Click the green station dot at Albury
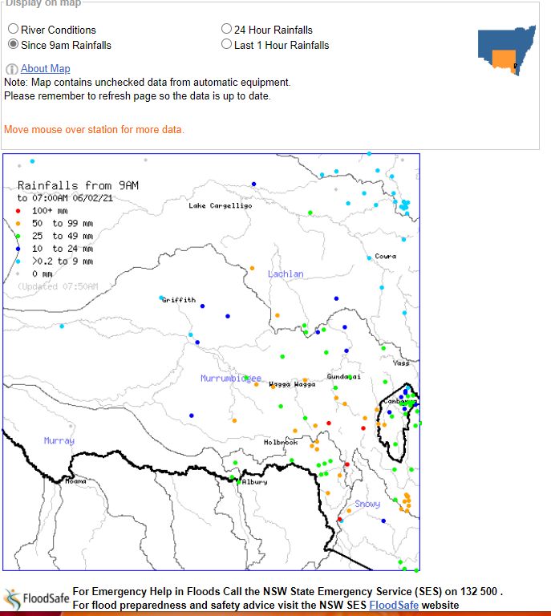This screenshot has height=616, width=551. pyautogui.click(x=238, y=481)
